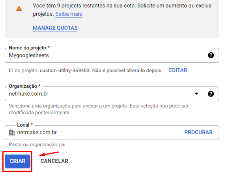Click the project ID text custom-utility-369403
This screenshot has height=173, width=239.
click(65, 71)
